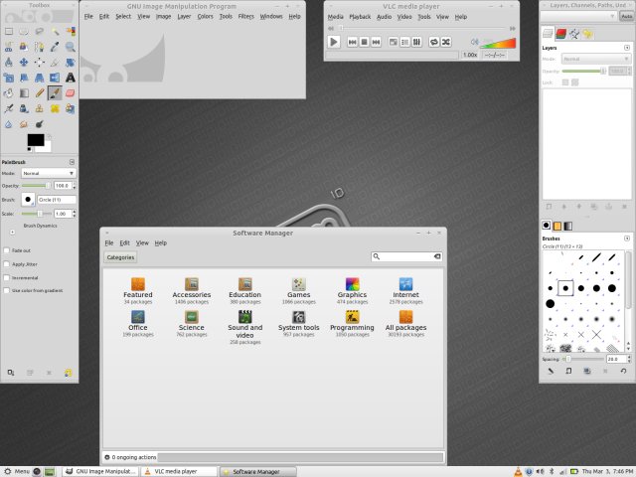This screenshot has width=636, height=477.
Task: Enable Use color from gradient
Action: click(x=7, y=290)
